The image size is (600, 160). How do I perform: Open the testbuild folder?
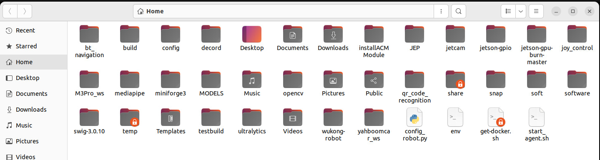pyautogui.click(x=211, y=117)
